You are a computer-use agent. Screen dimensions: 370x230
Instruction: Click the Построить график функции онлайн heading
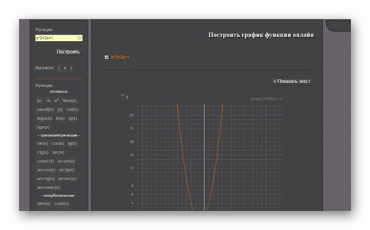pyautogui.click(x=261, y=35)
